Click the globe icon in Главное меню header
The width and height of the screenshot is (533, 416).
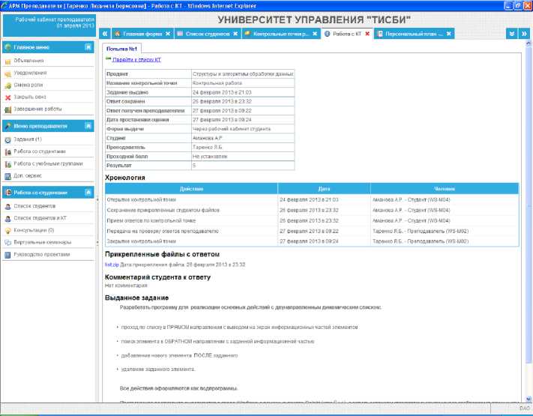pos(8,47)
